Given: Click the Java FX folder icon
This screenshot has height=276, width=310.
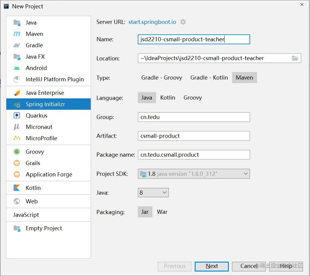Looking at the screenshot, I should 17,57.
